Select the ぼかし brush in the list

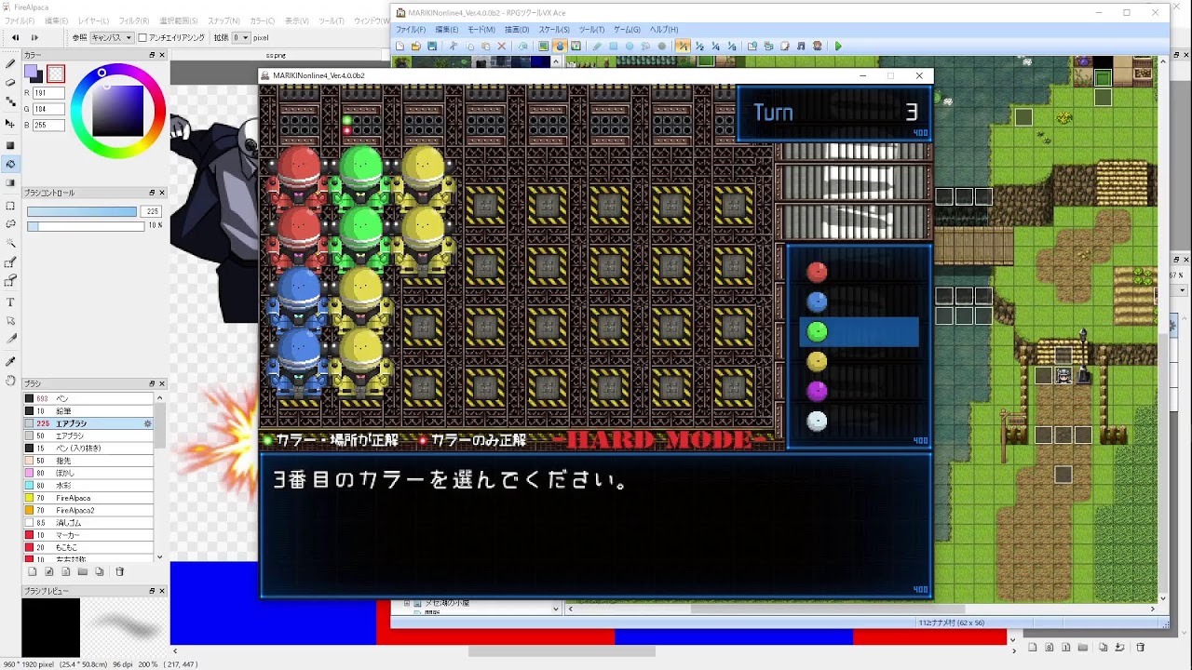click(89, 473)
